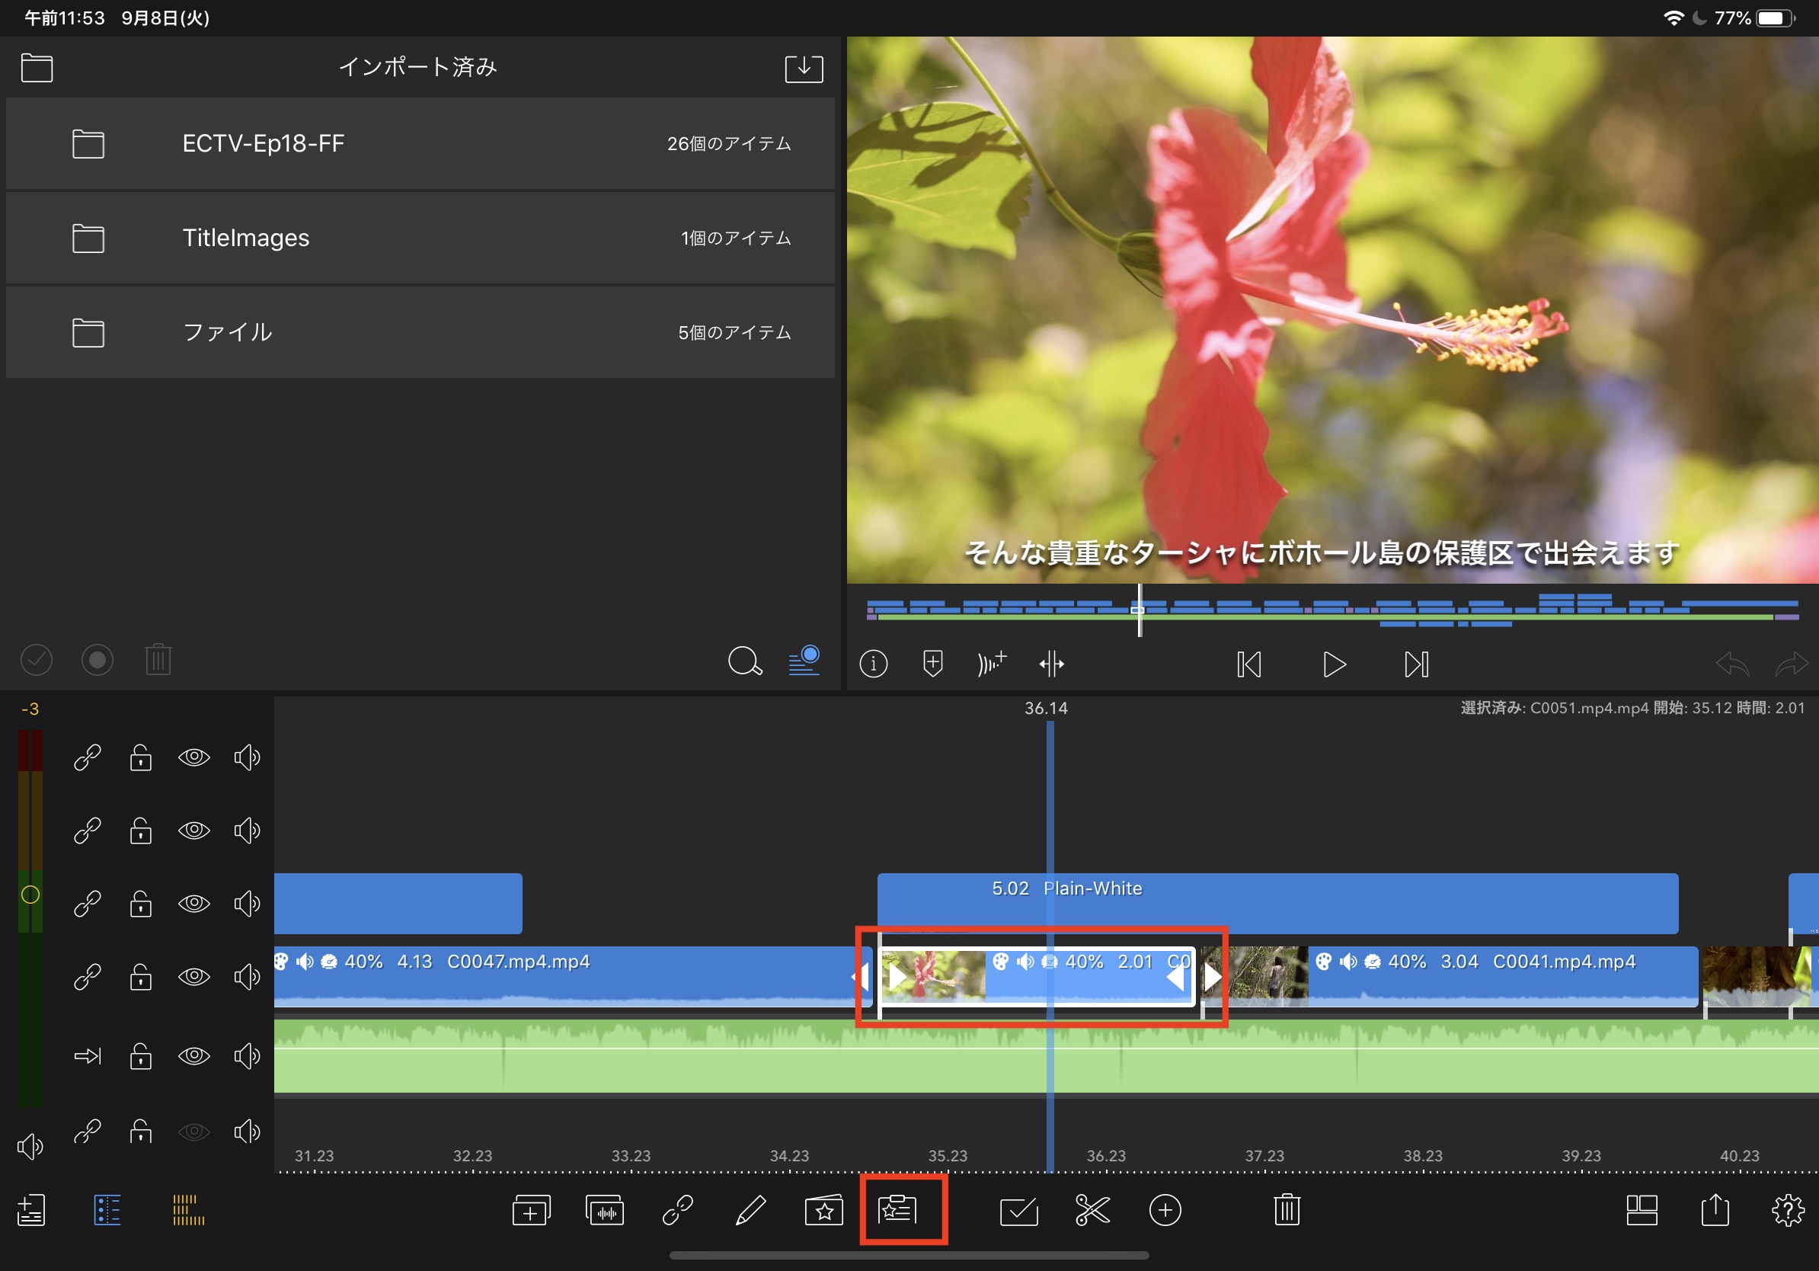Click the search magnifier in the library

pyautogui.click(x=745, y=661)
